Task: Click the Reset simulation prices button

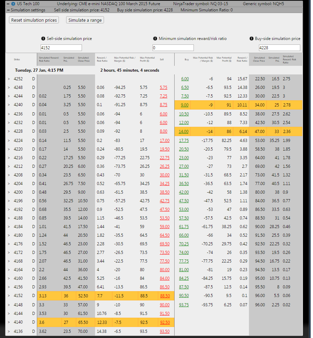Action: pos(34,20)
